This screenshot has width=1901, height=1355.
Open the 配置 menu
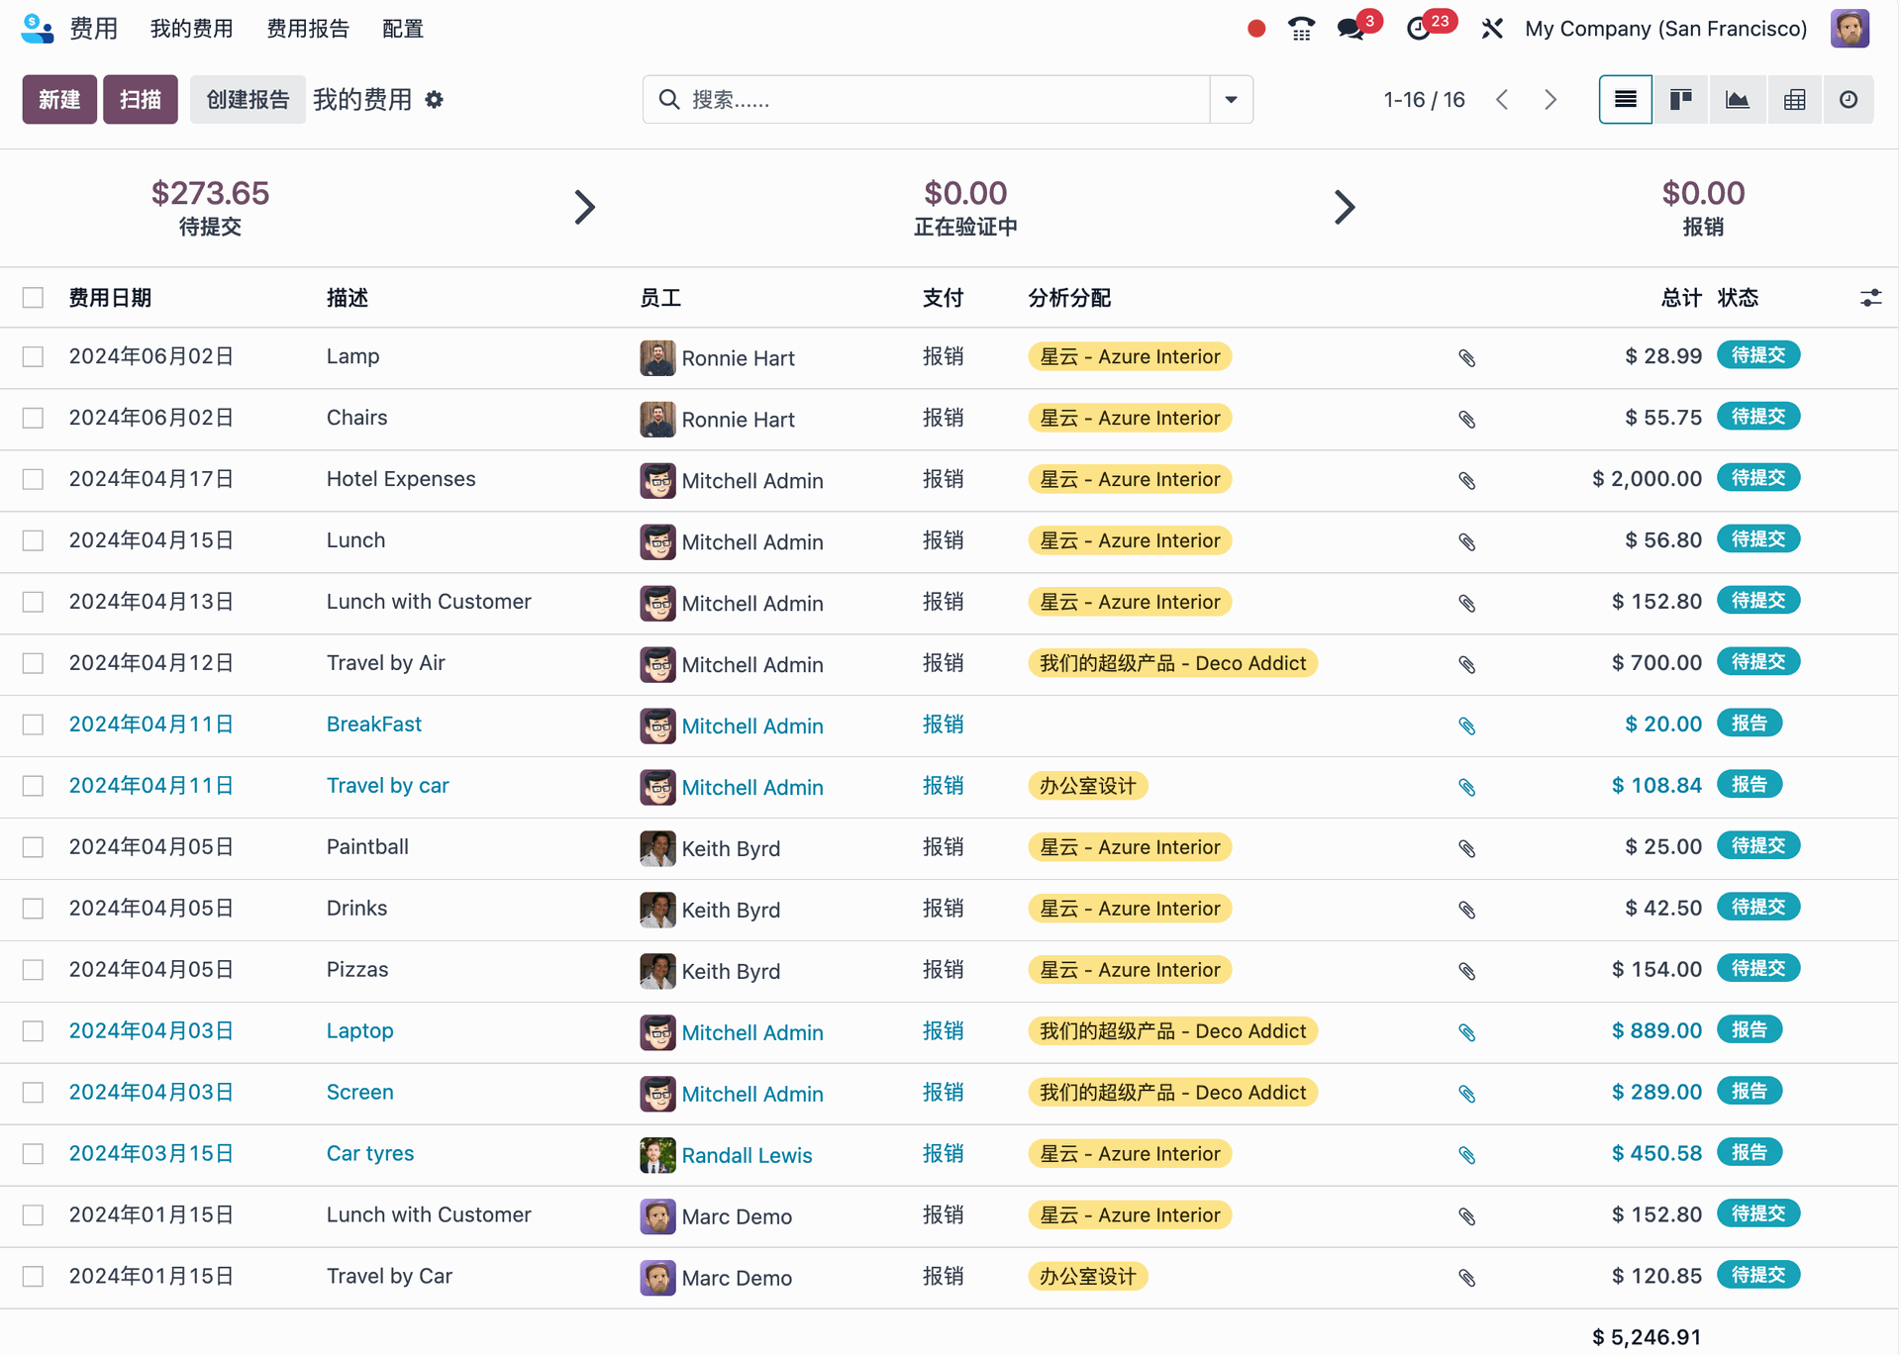403,28
